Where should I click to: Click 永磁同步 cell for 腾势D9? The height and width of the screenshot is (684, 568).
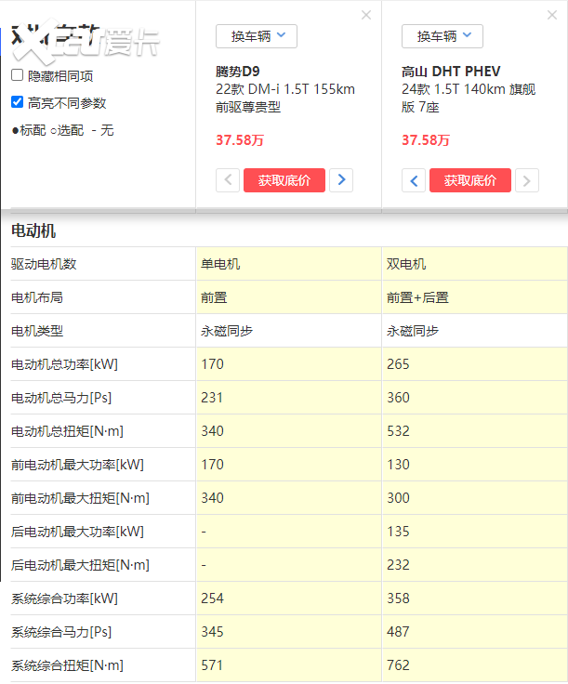[x=227, y=331]
